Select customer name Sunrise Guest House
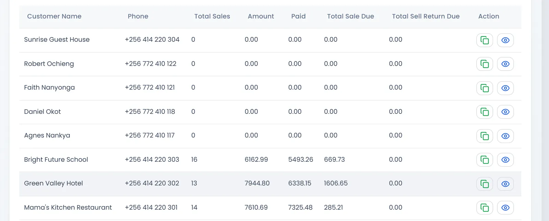Screen dimensions: 549x221 (x=57, y=40)
